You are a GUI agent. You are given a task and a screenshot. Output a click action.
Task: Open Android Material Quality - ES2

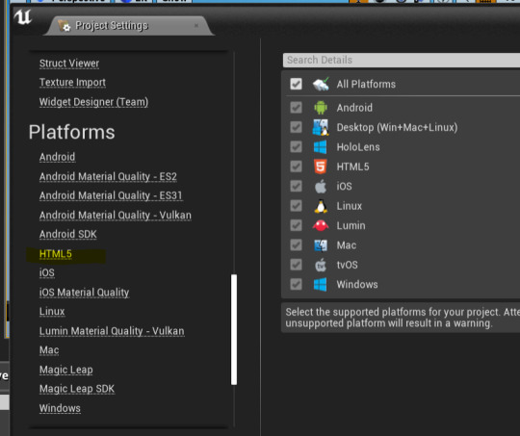[x=108, y=176]
